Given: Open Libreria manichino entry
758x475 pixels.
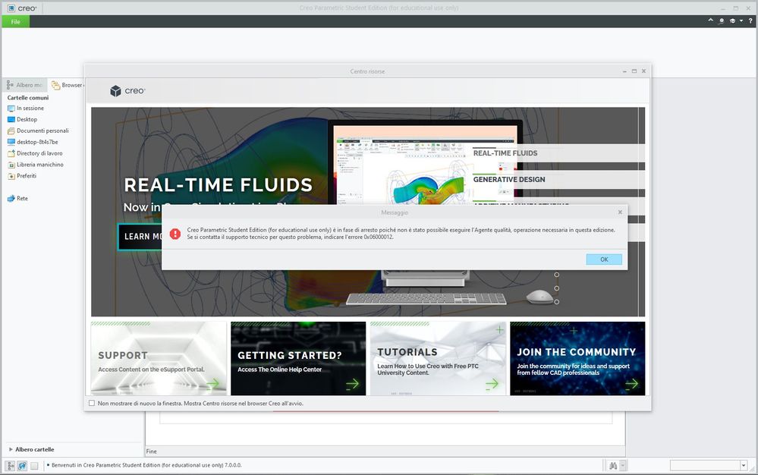Looking at the screenshot, I should 40,165.
